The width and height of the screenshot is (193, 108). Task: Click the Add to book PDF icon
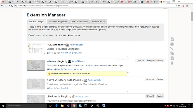(x=172, y=53)
